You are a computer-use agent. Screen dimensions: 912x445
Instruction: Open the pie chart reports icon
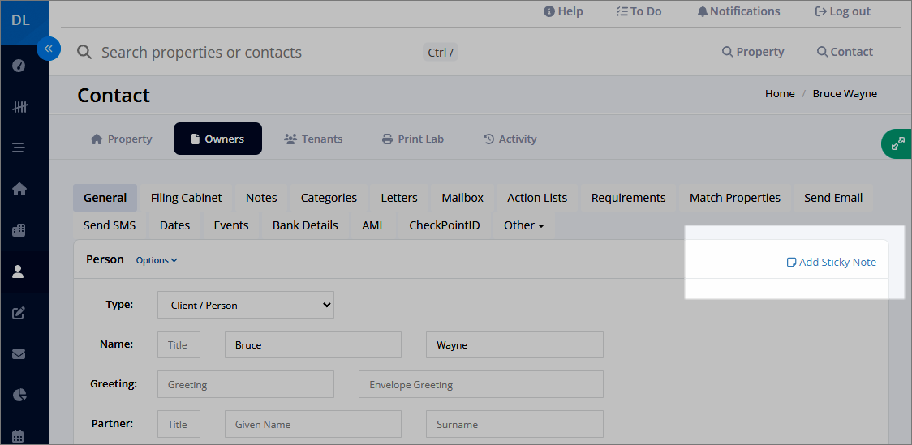point(19,395)
